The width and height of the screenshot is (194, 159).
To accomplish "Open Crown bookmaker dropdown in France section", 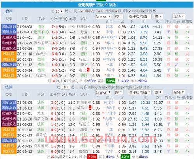I will click(103, 93).
